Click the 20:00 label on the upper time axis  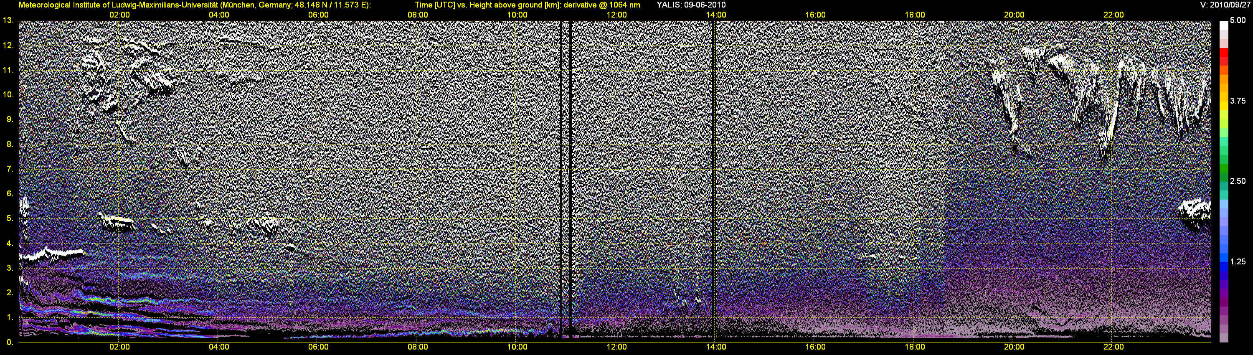[x=1014, y=15]
